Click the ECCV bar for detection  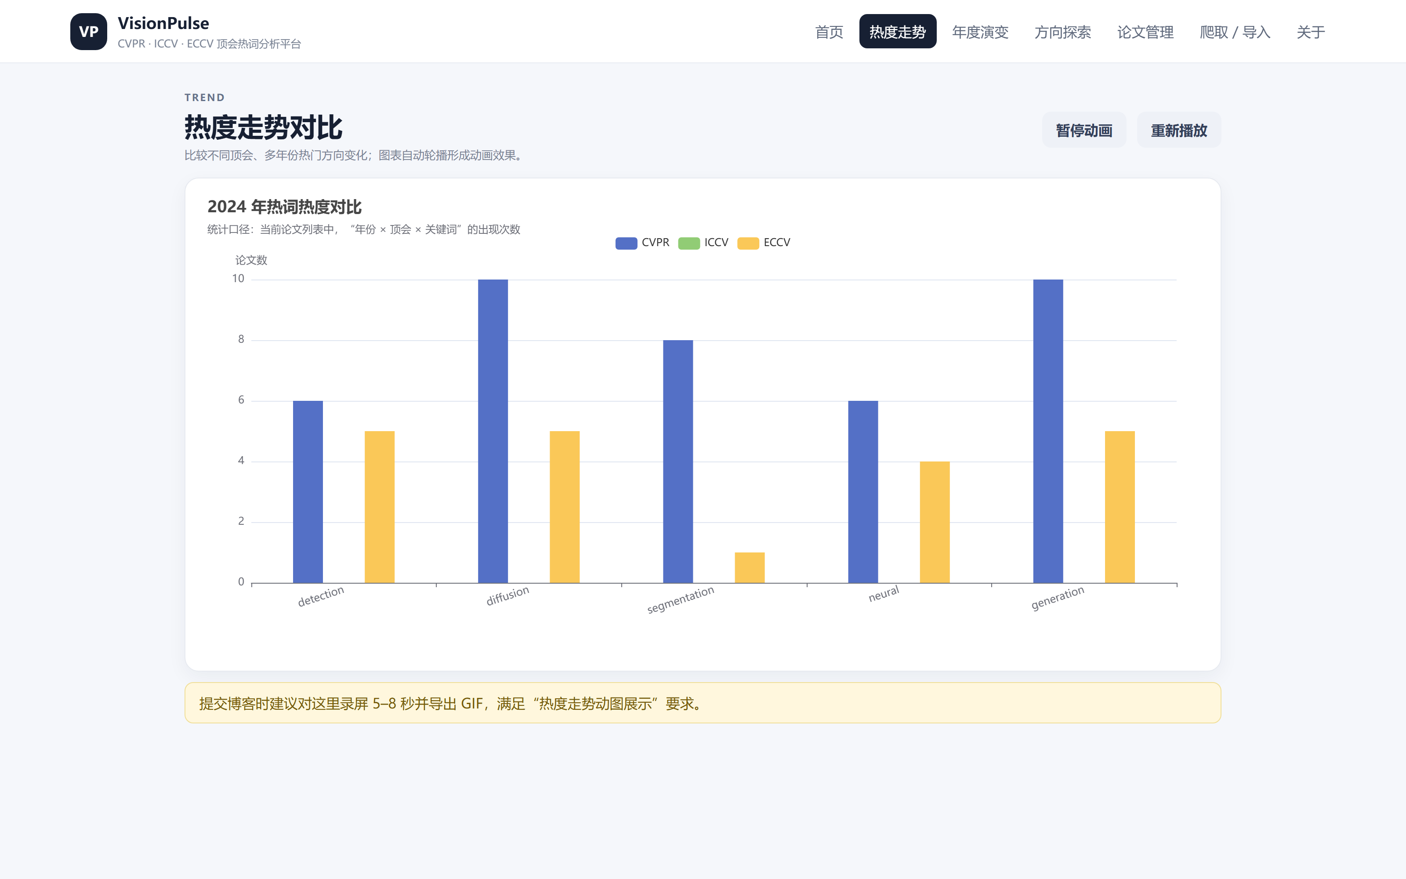379,507
